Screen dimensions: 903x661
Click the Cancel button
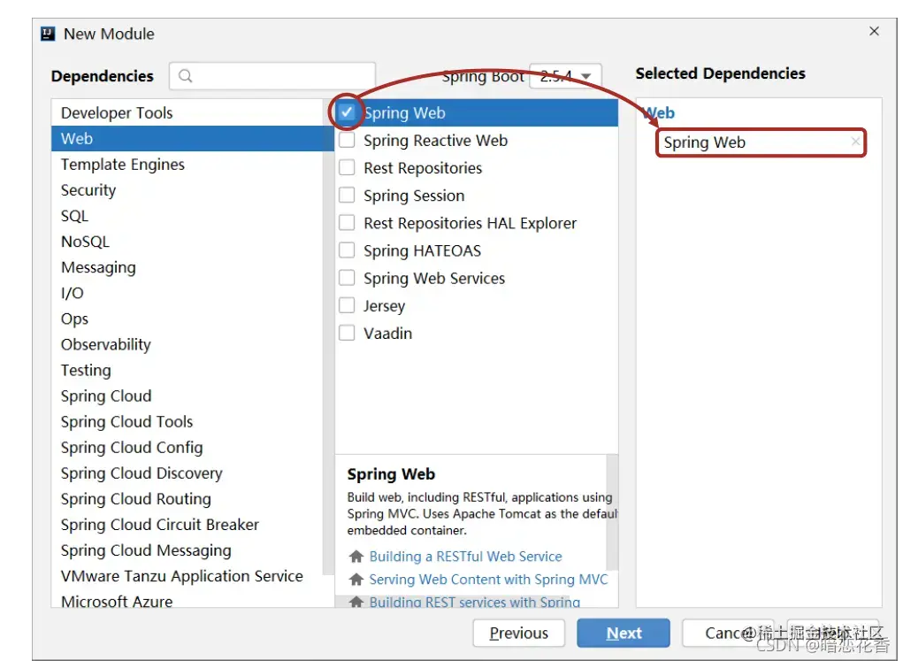click(x=728, y=633)
